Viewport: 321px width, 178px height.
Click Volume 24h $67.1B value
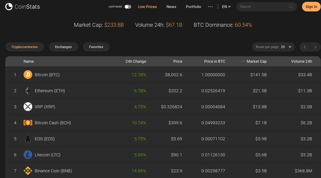coord(174,25)
